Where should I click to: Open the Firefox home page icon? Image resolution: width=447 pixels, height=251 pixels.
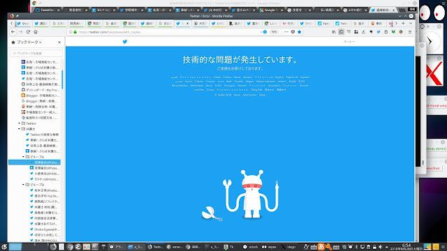[x=36, y=32]
